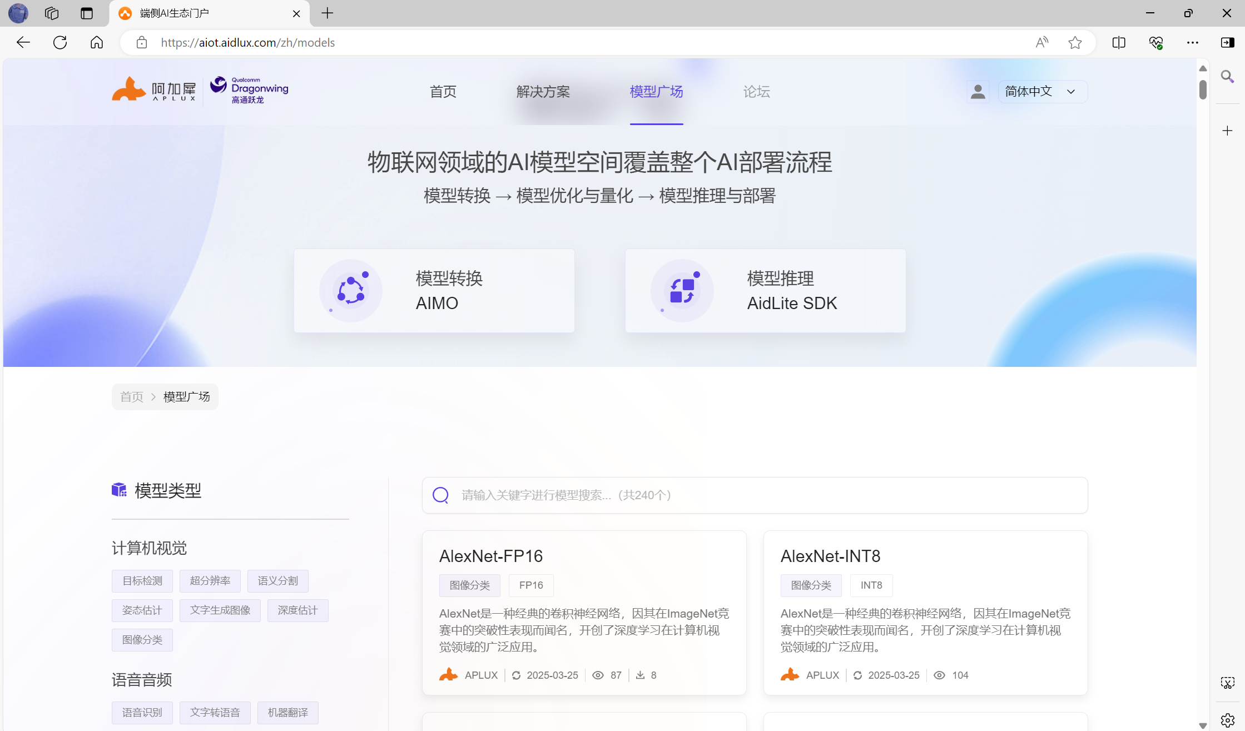Open the AidLite SDK inference icon
Screen dimensions: 1245x731
point(682,291)
